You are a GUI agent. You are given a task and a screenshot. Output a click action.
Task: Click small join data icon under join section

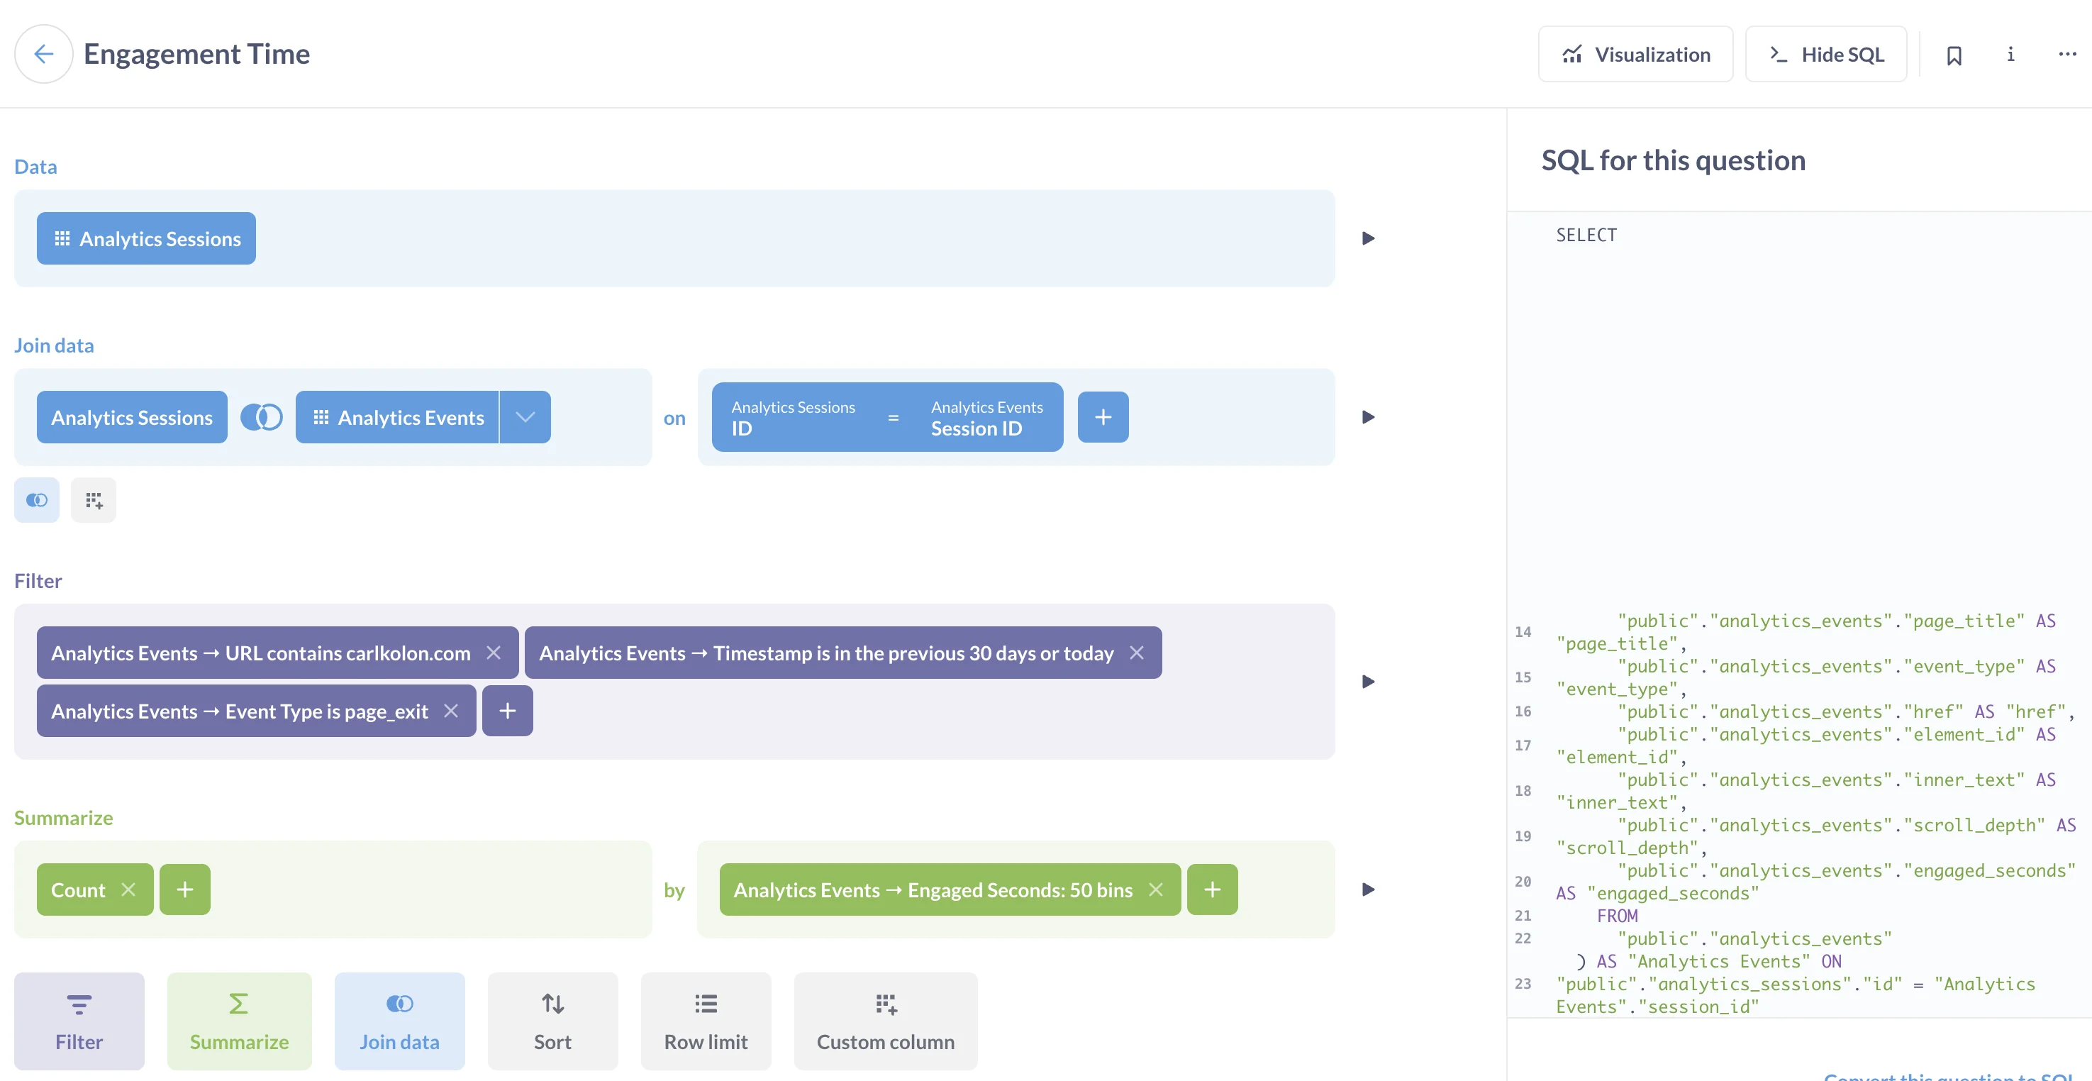[x=37, y=500]
